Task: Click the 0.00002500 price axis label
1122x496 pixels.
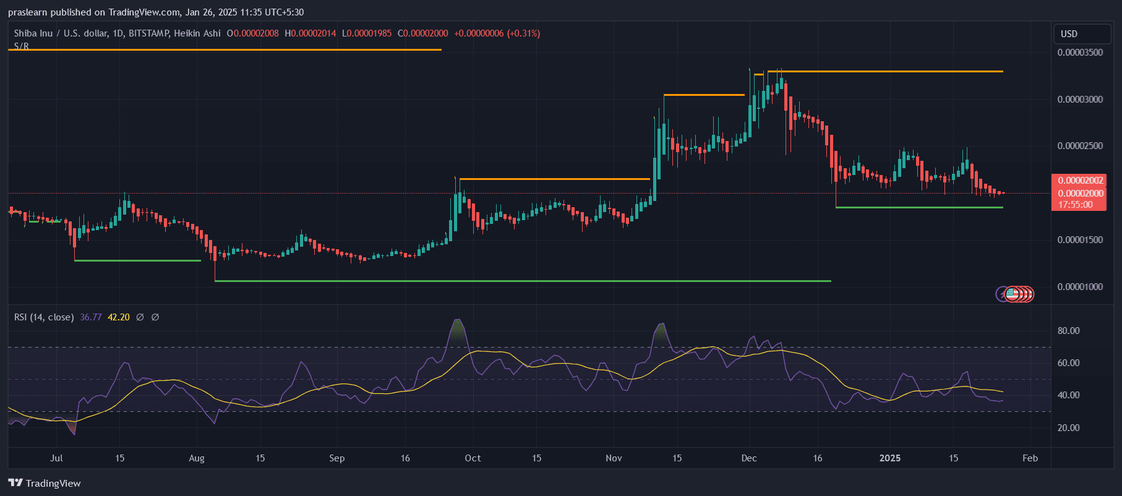Action: click(x=1080, y=146)
